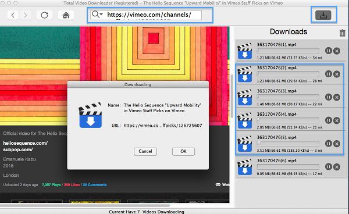Cancel download of 363170476(3).mp4
The image size is (349, 214).
click(337, 97)
